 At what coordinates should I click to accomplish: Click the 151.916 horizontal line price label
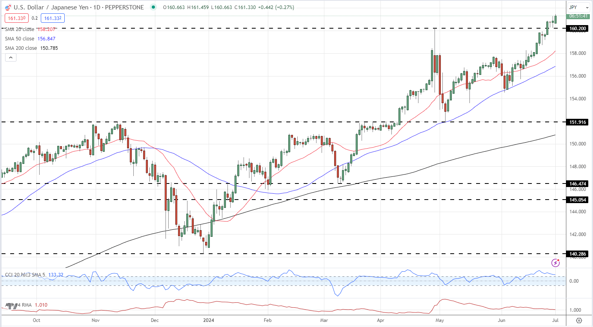click(x=578, y=122)
